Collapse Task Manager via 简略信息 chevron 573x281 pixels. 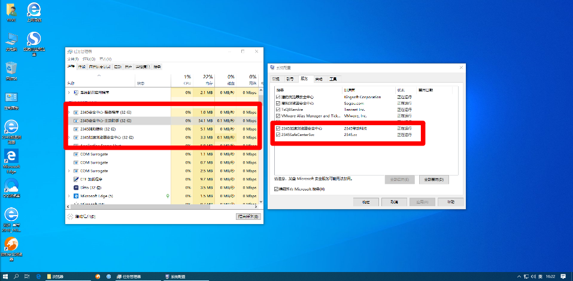tap(71, 217)
